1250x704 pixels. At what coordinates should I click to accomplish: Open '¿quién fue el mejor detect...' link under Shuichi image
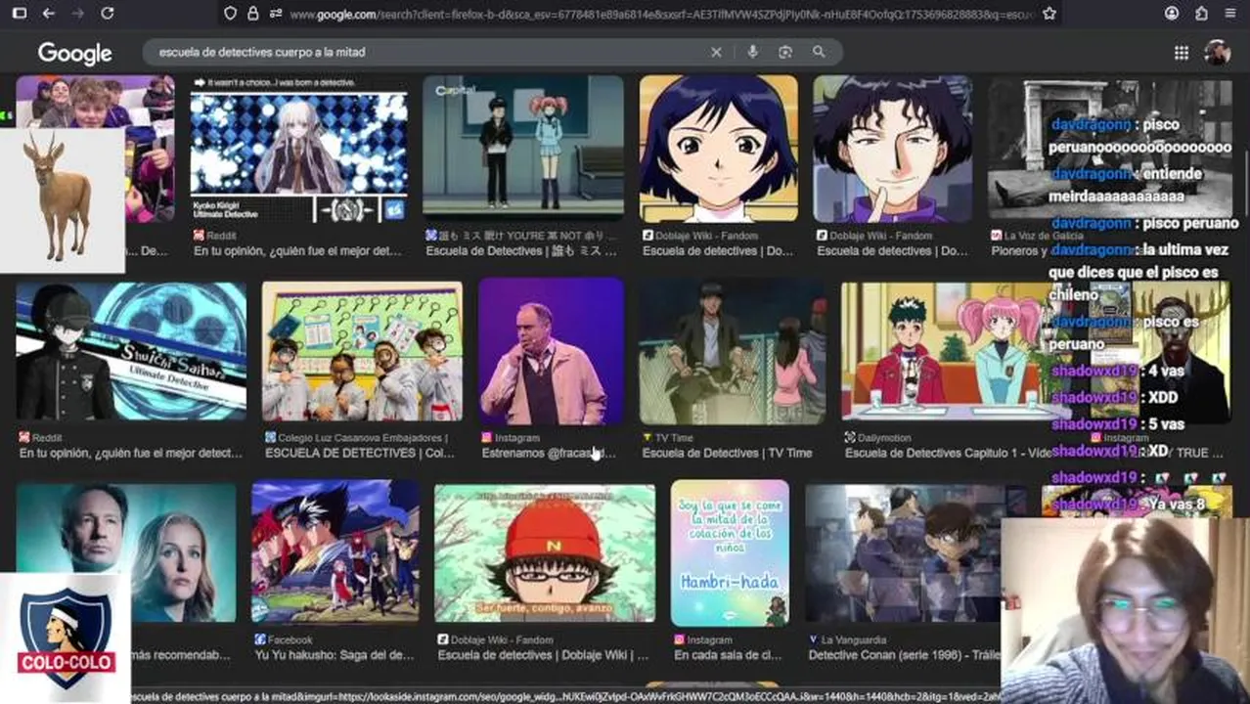[130, 453]
